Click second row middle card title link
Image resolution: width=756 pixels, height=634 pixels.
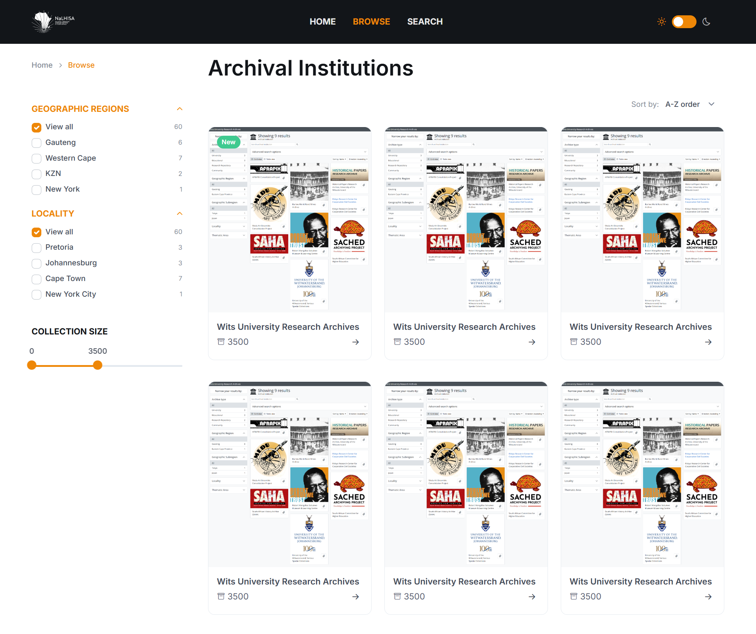coord(465,582)
